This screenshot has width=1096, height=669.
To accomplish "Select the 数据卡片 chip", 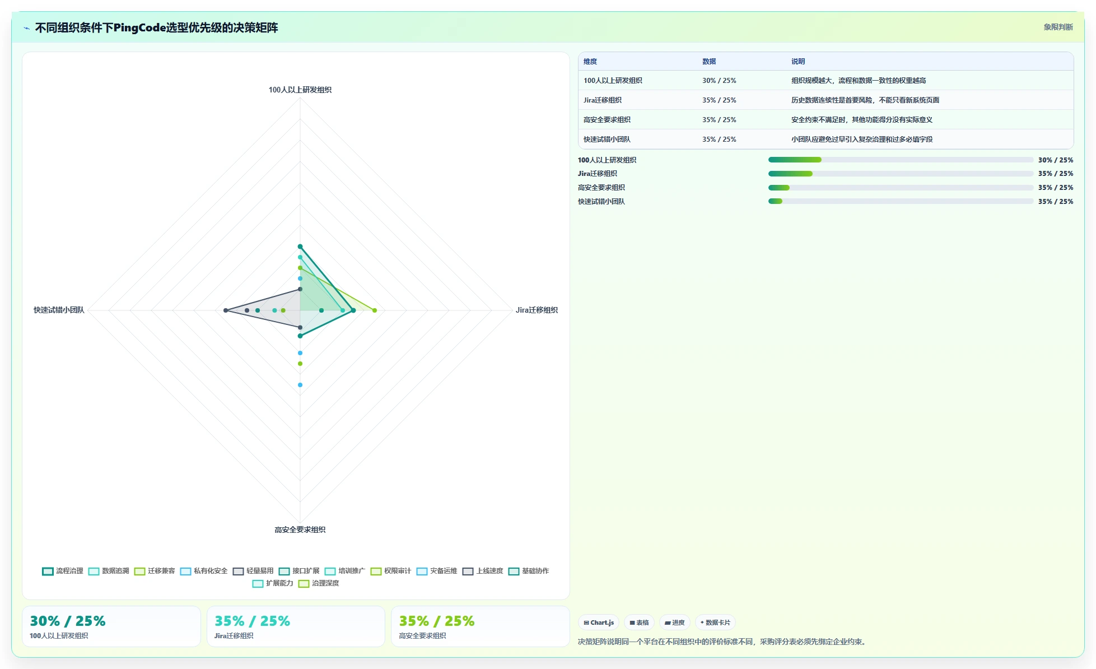I will point(715,622).
